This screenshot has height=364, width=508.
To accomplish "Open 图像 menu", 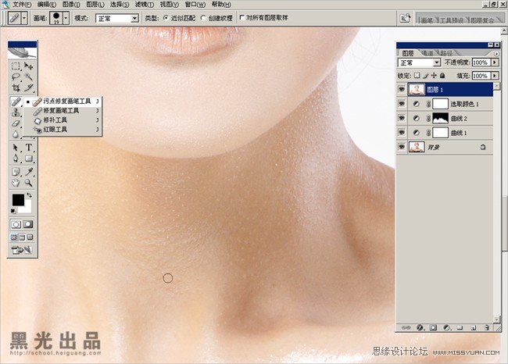I will 71,4.
